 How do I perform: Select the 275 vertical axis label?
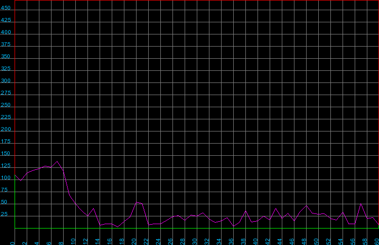click(6, 93)
